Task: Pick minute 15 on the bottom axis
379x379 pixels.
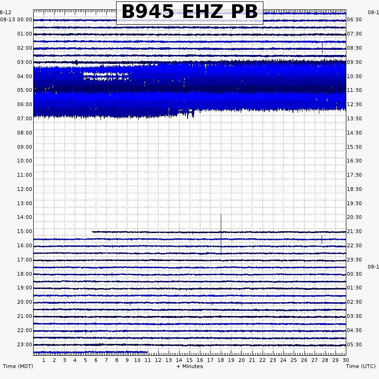Action: click(x=189, y=360)
